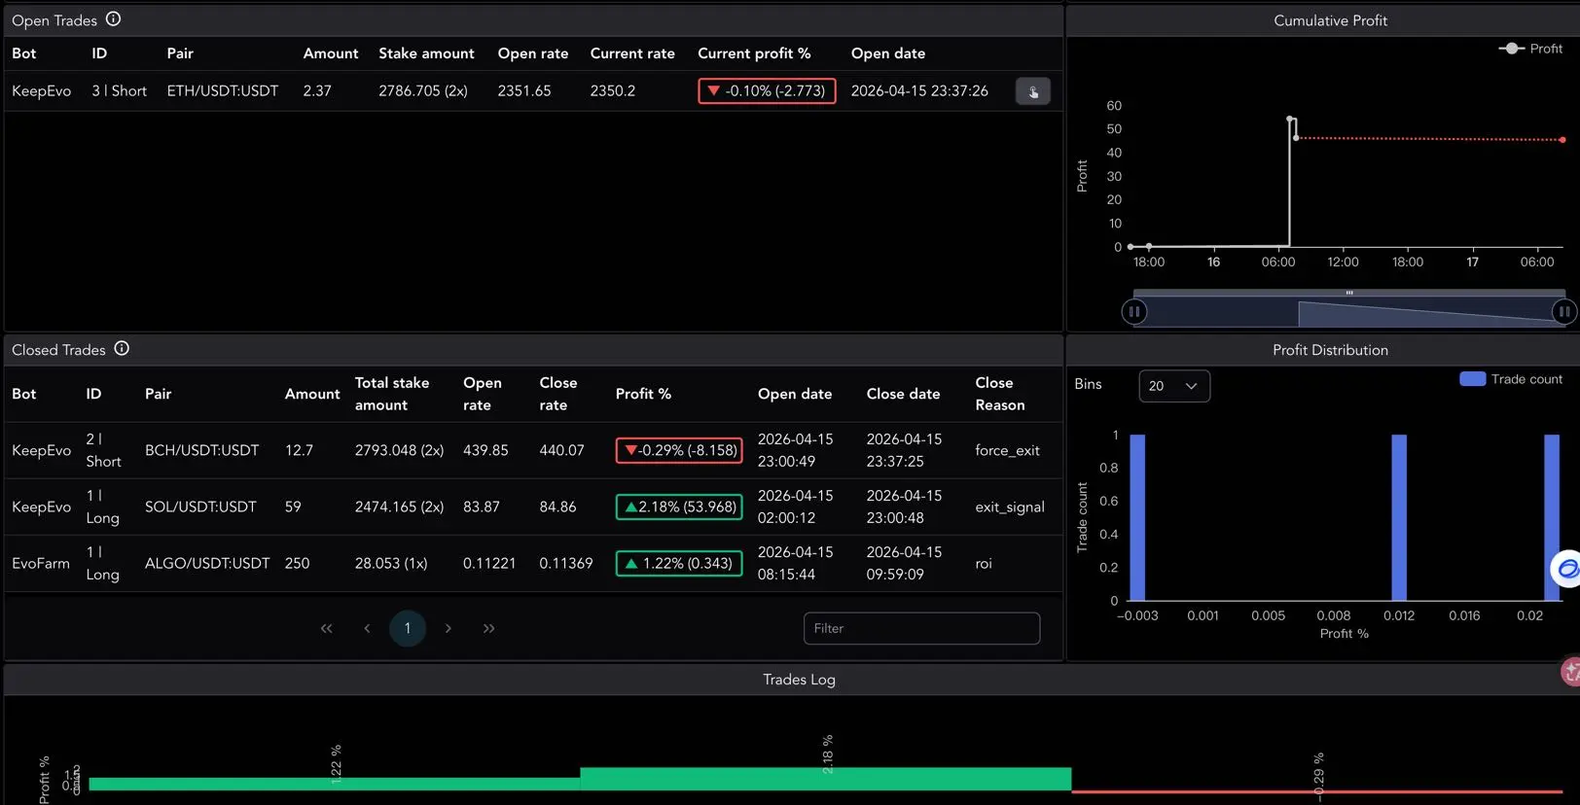Screen dimensions: 1580x805
Task: Sort closed trades by Close Reason header
Action: [999, 394]
